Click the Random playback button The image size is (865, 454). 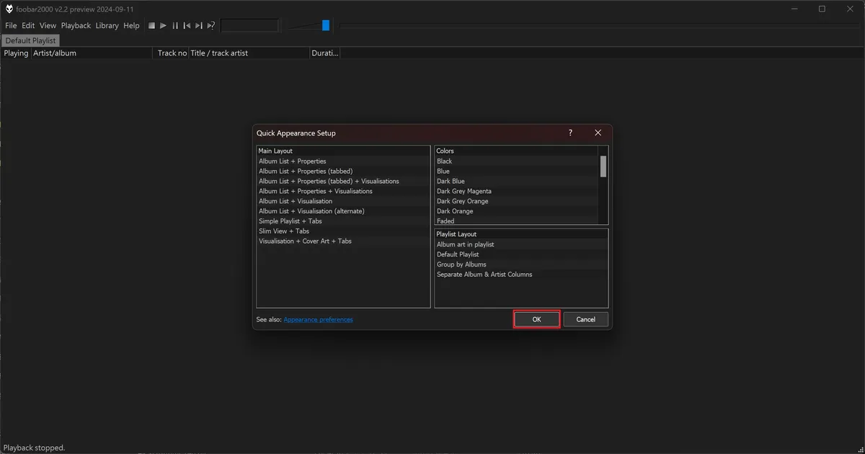point(211,25)
